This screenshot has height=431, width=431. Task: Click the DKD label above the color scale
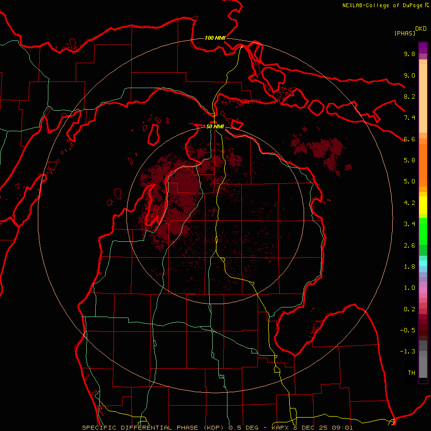[421, 29]
